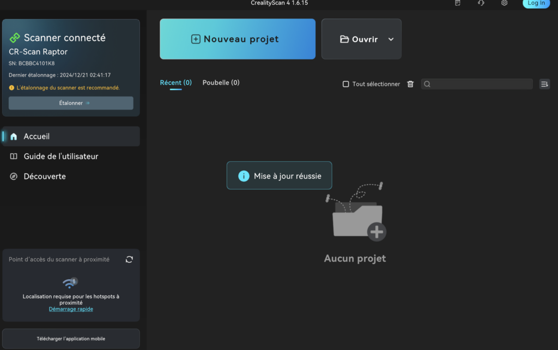Click the book icon for user guide
558x350 pixels.
[14, 156]
